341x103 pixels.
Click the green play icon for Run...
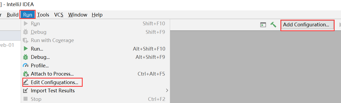[26, 49]
